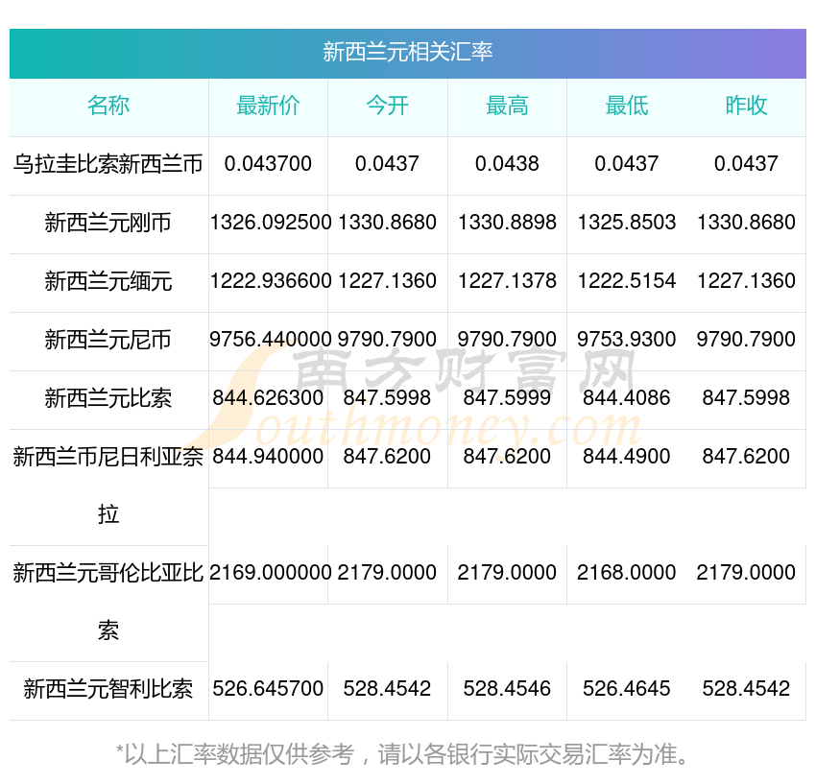Click the 新西兰元尼币 row name

[x=108, y=340]
